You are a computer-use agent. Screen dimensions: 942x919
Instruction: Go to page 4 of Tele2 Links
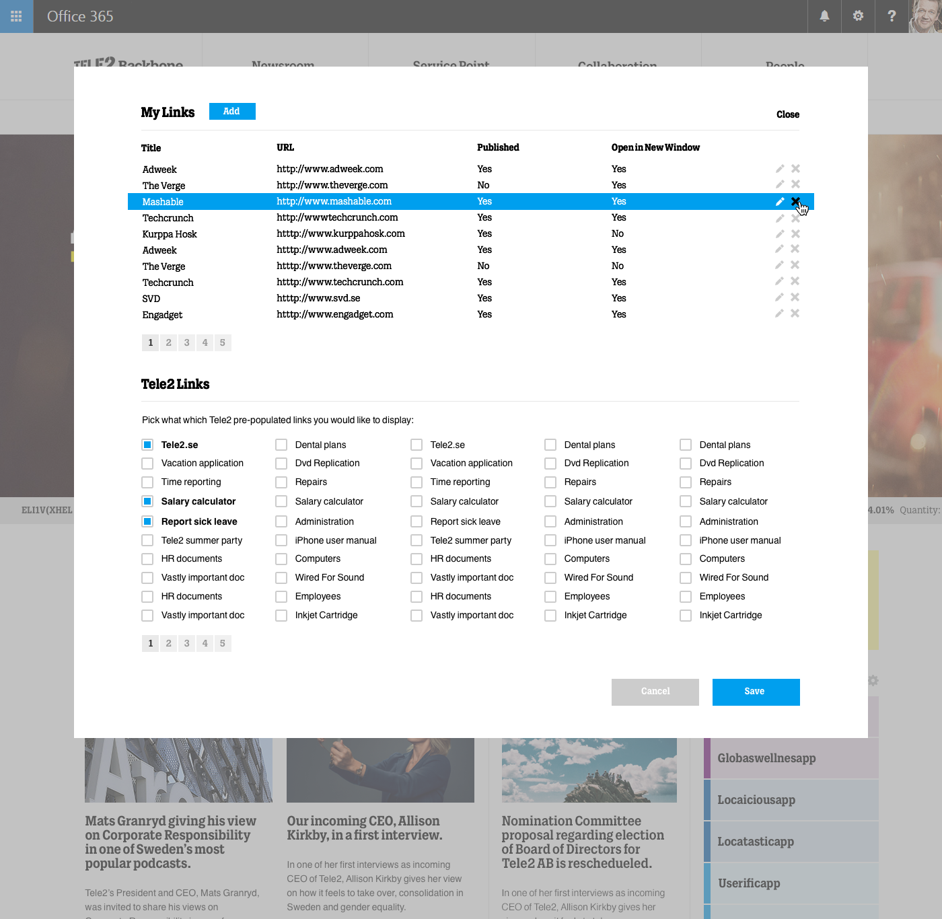[x=205, y=643]
